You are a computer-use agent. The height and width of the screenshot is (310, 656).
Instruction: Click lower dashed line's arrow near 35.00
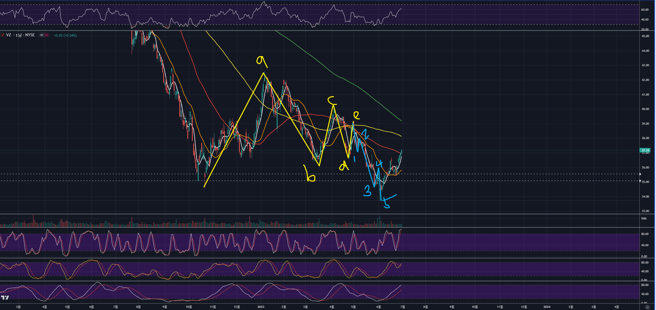tap(640, 181)
